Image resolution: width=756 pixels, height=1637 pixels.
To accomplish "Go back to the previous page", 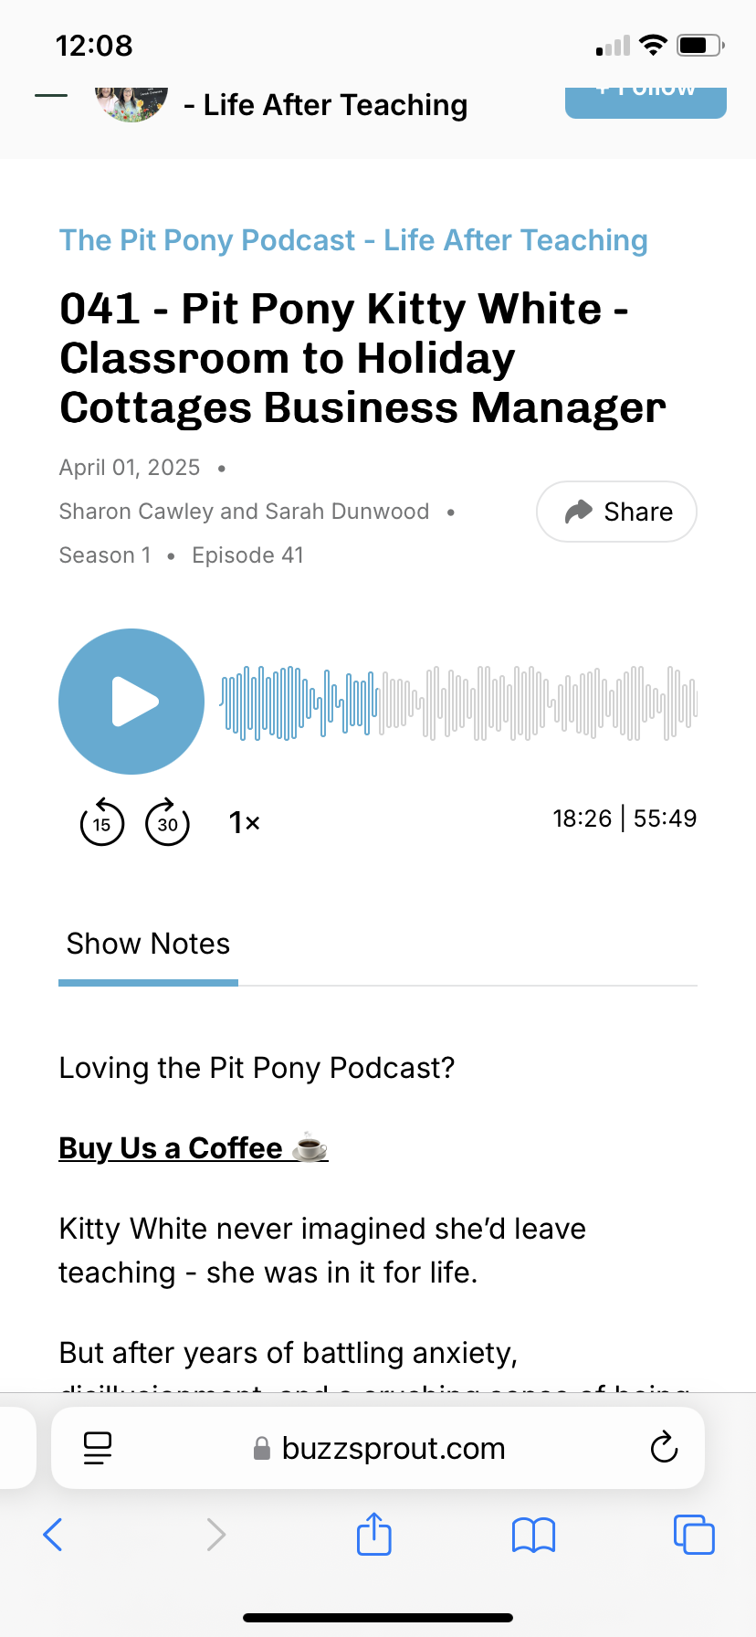I will click(x=53, y=1535).
